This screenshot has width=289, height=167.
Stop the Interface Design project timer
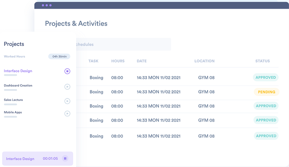(67, 71)
